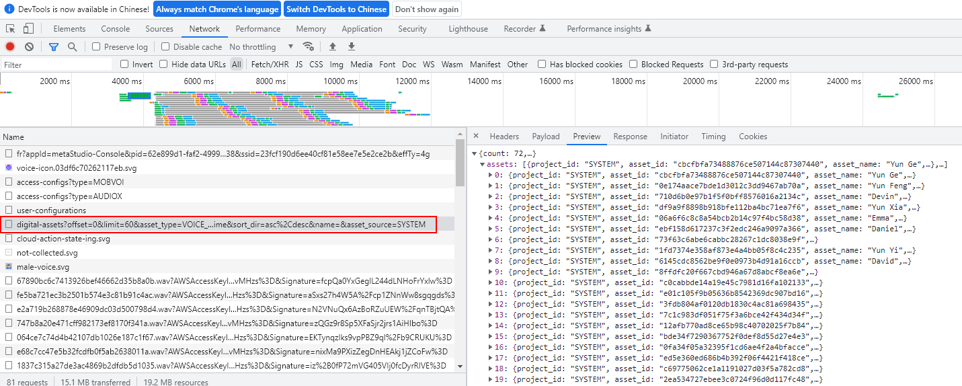
Task: Collapse the assets array node
Action: pos(482,164)
